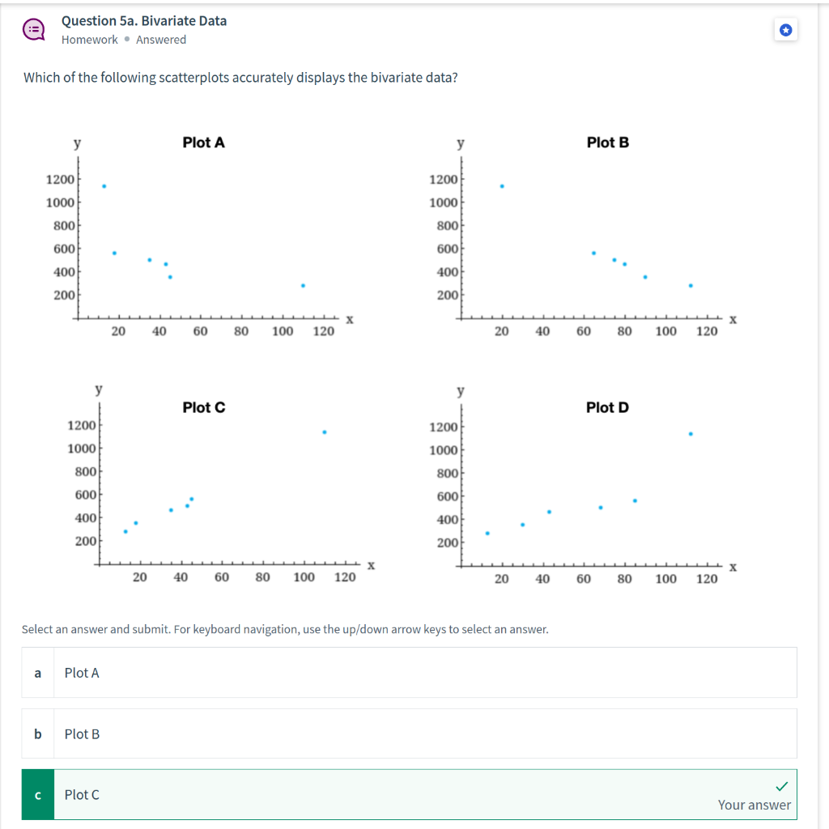
Task: Click the letter "b" answer badge
Action: click(x=38, y=734)
